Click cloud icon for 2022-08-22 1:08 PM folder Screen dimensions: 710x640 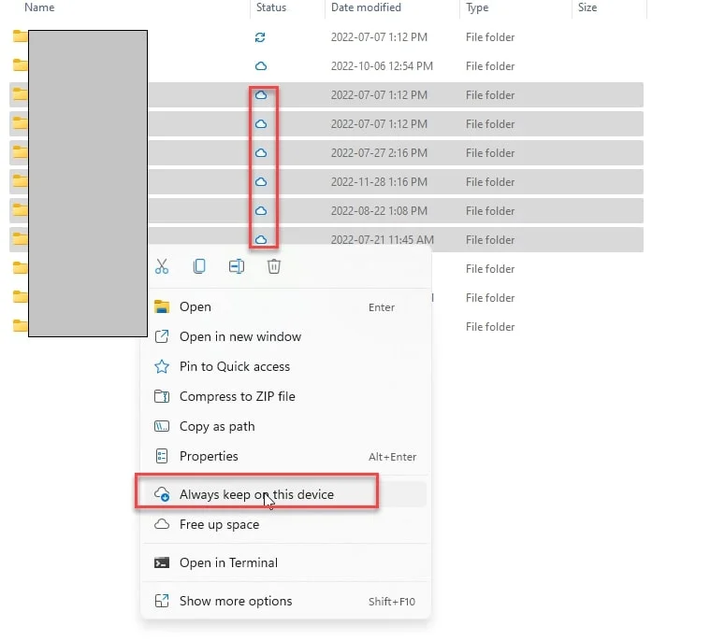261,211
